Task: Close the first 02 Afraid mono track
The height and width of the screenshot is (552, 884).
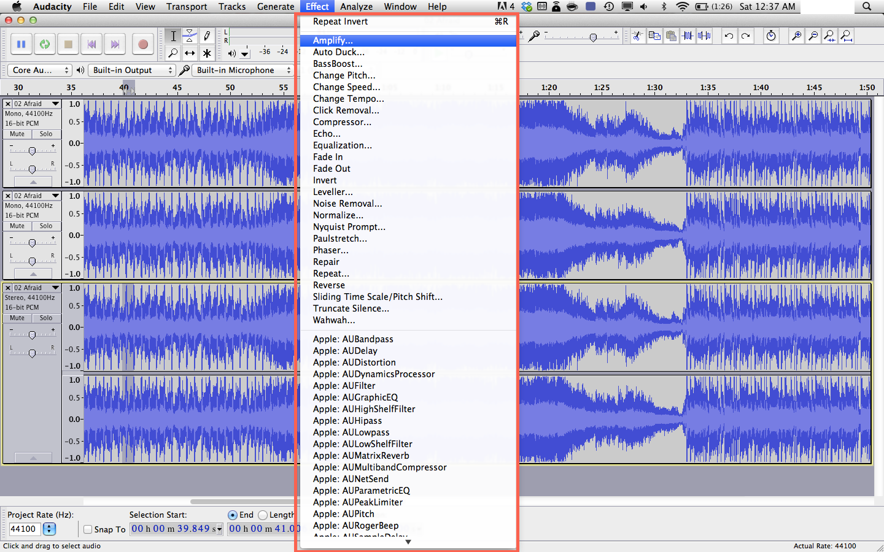Action: pos(8,104)
